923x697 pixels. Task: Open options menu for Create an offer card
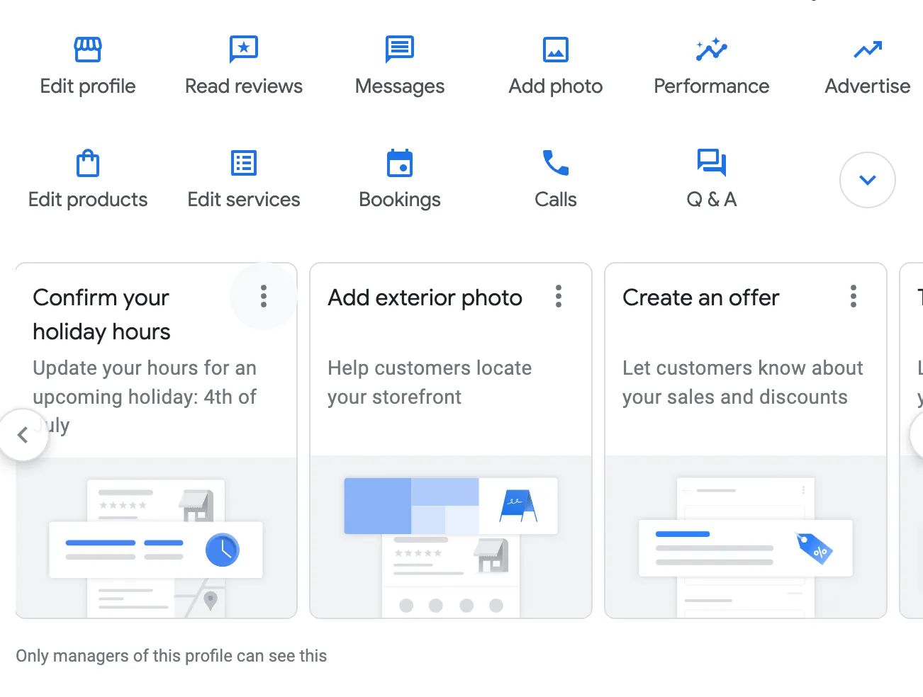[854, 296]
